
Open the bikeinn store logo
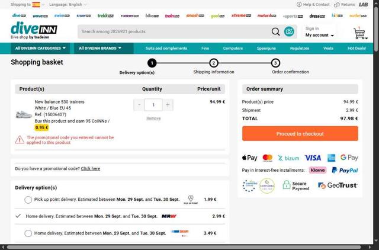click(152, 16)
